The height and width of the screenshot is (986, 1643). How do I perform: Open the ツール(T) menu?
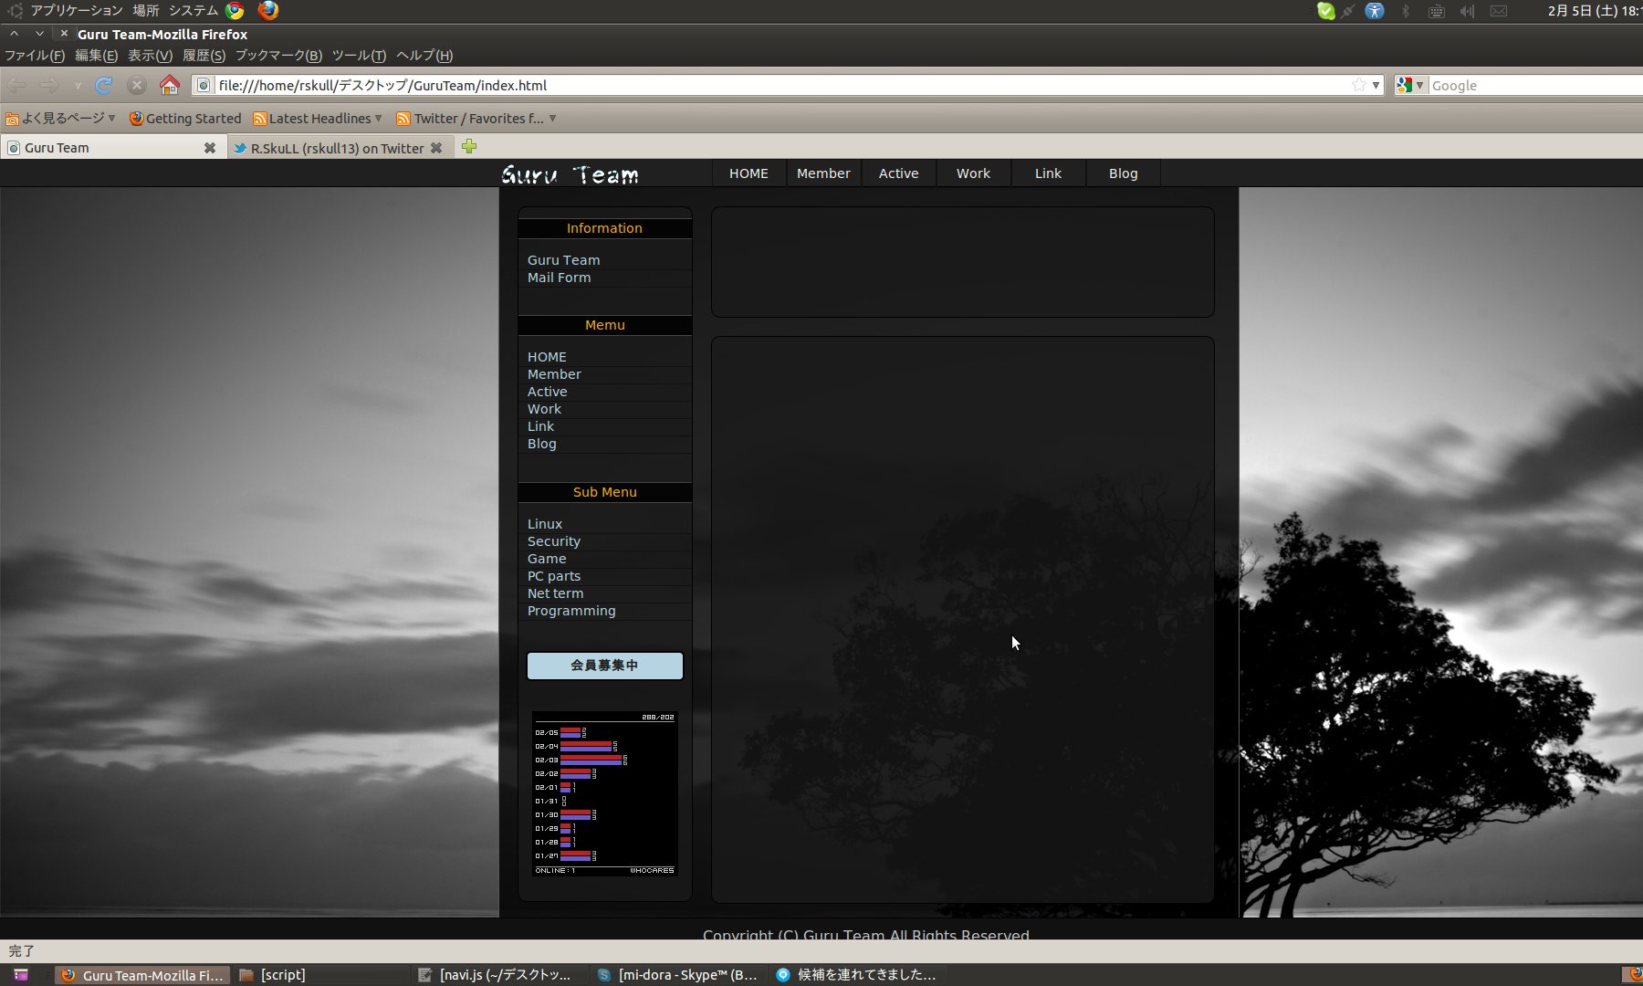click(x=359, y=56)
